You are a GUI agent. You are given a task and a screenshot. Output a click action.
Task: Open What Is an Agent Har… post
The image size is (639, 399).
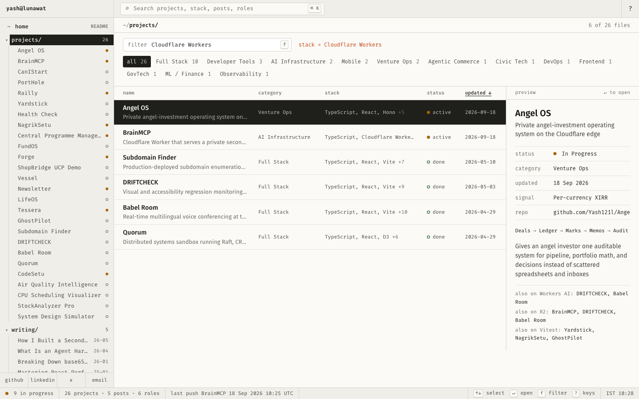(x=61, y=351)
